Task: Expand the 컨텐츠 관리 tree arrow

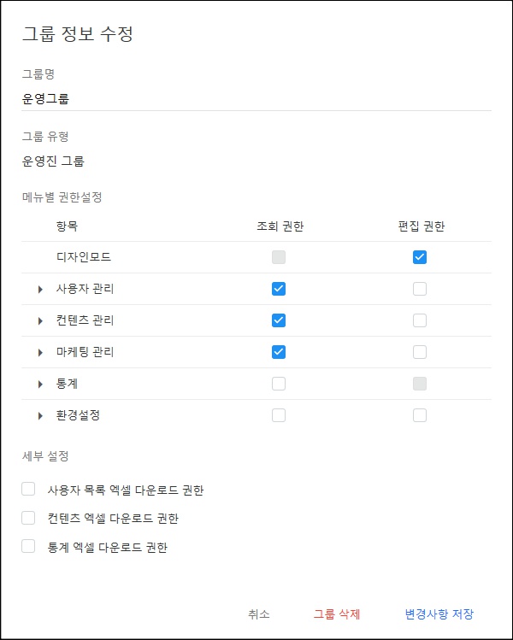Action: point(40,321)
